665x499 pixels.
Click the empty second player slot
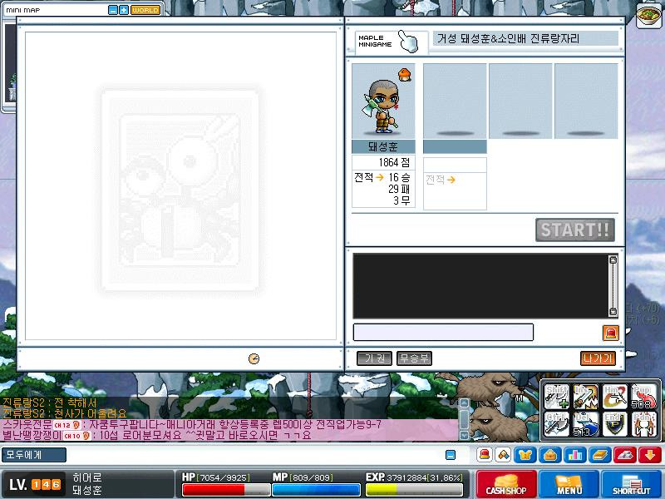[455, 101]
